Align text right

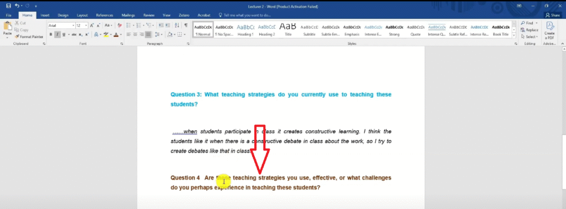(x=141, y=35)
